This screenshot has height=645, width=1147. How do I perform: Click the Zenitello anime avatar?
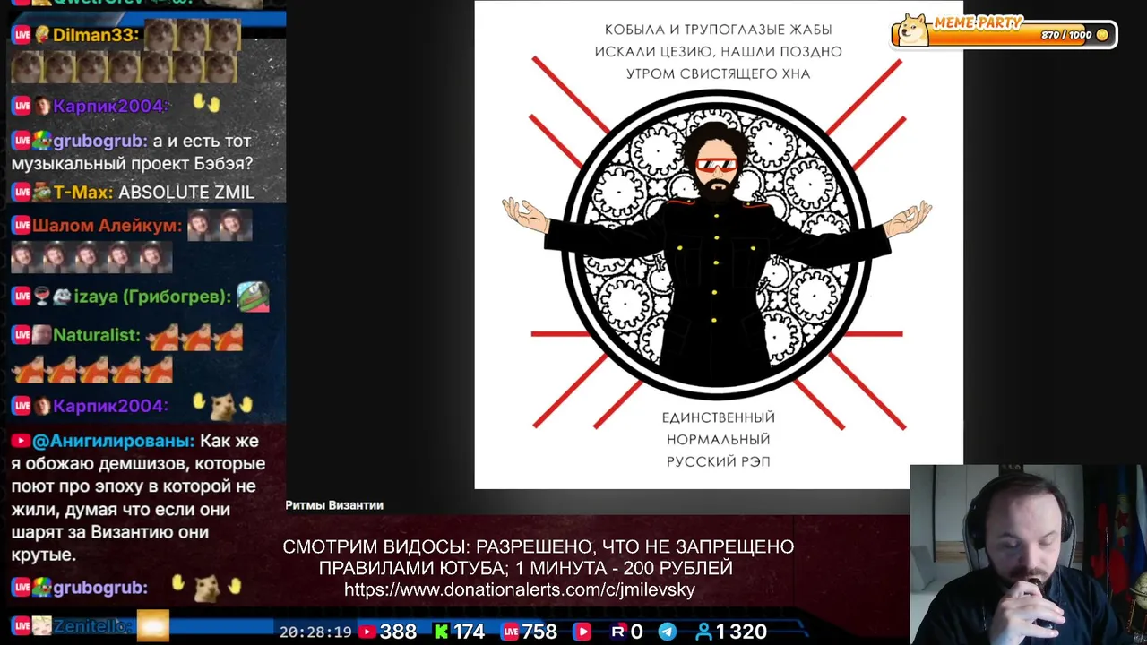click(42, 626)
